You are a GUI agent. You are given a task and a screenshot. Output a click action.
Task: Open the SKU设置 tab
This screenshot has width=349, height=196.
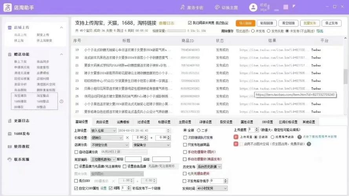(x=267, y=122)
